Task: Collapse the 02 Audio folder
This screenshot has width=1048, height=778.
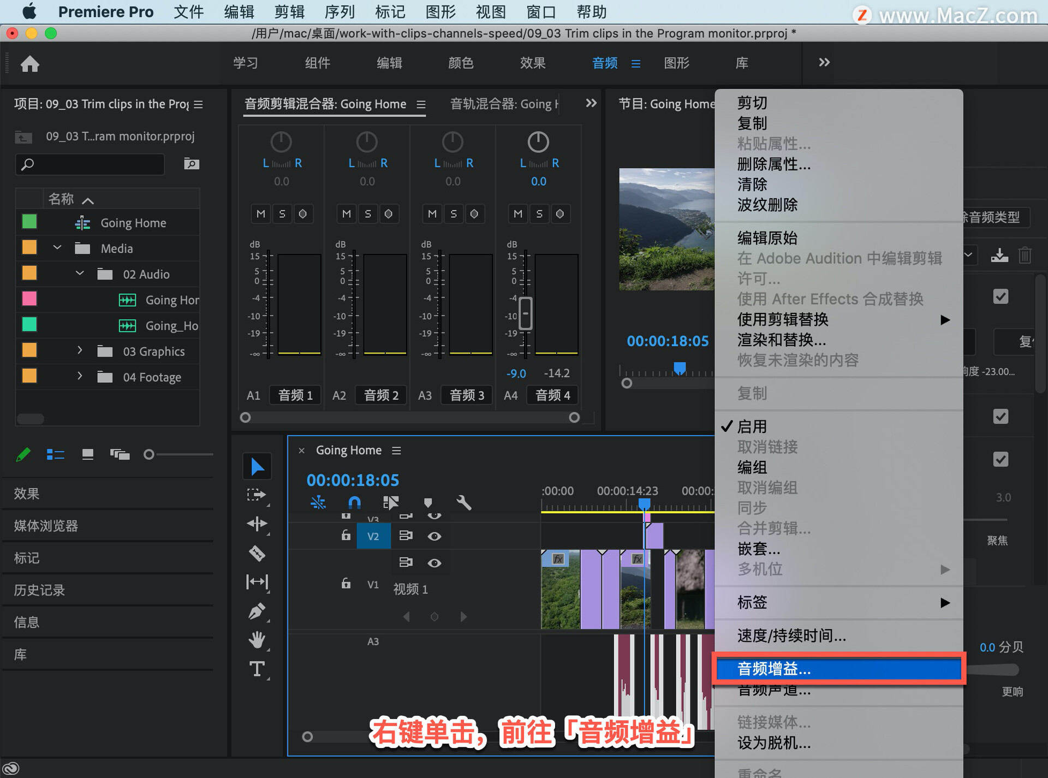Action: click(80, 274)
